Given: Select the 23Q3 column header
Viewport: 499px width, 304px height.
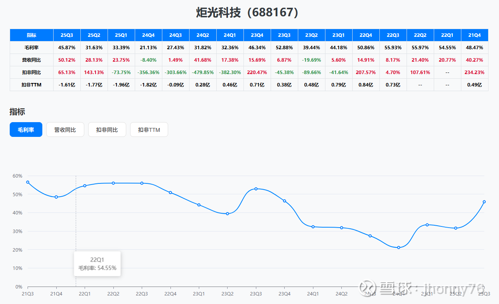Looking at the screenshot, I should click(284, 35).
